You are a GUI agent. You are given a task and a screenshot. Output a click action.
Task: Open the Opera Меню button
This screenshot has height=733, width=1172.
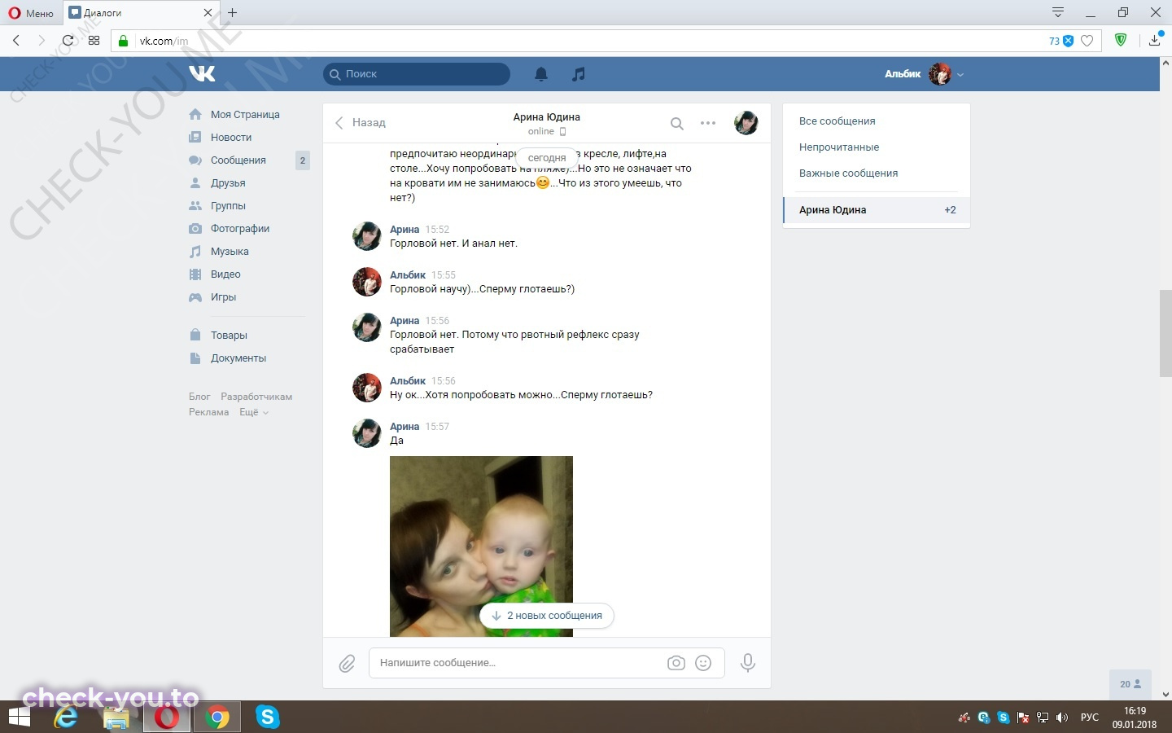(31, 13)
